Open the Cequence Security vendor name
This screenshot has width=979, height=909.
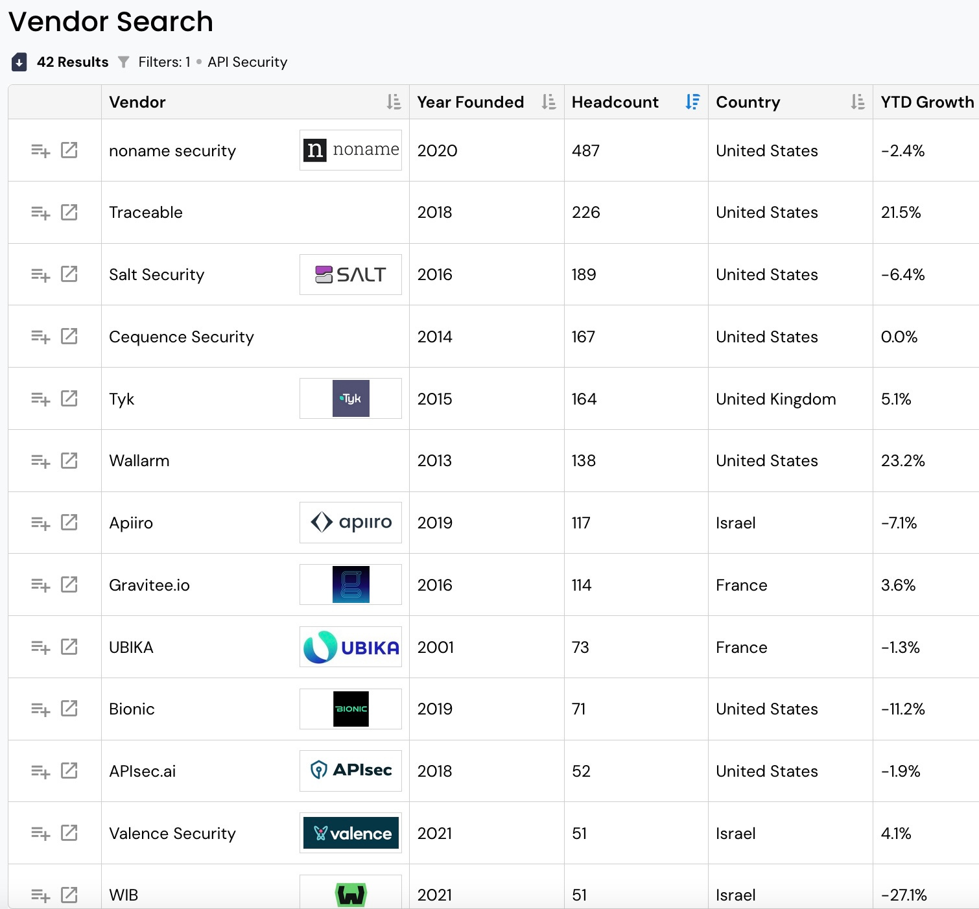(182, 337)
